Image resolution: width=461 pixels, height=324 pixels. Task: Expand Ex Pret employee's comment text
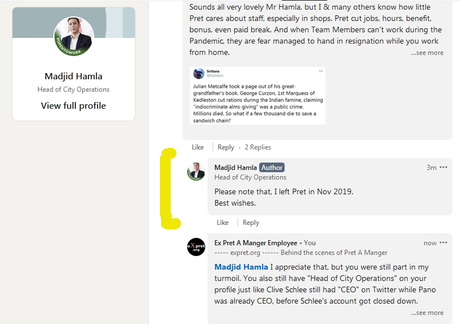tap(427, 313)
